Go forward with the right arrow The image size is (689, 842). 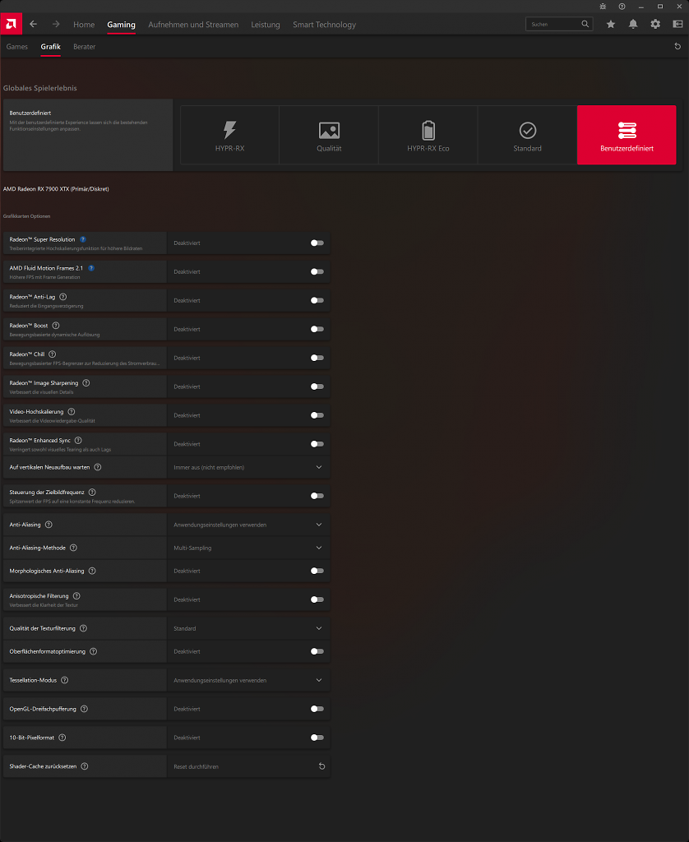56,24
